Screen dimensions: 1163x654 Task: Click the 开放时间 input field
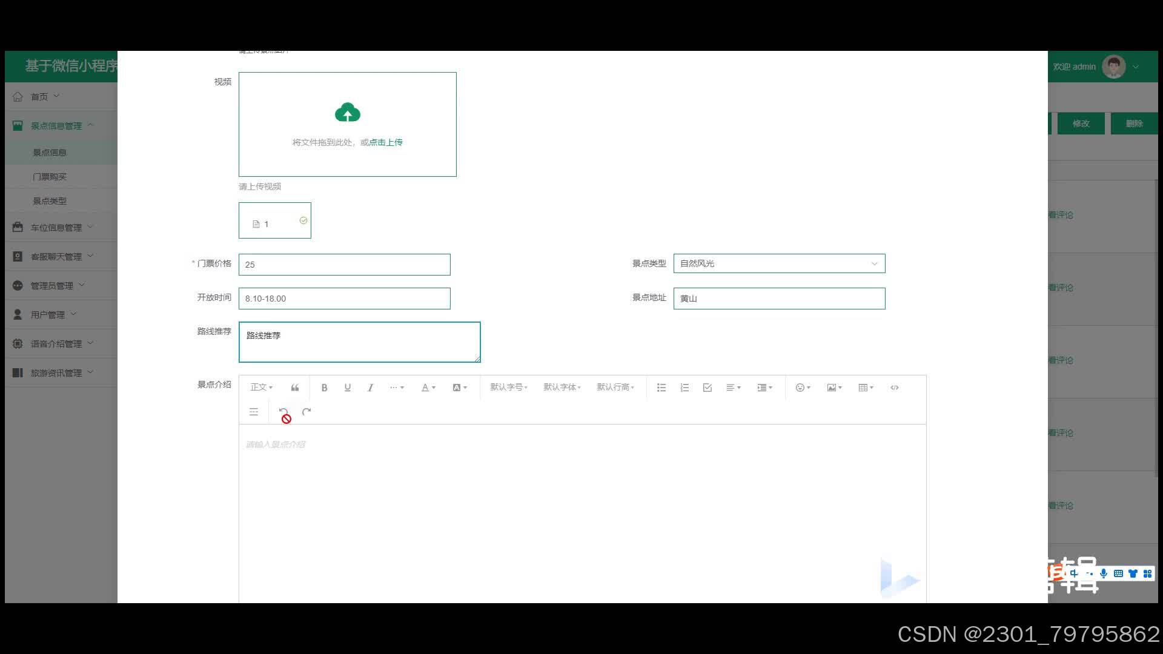pos(344,299)
